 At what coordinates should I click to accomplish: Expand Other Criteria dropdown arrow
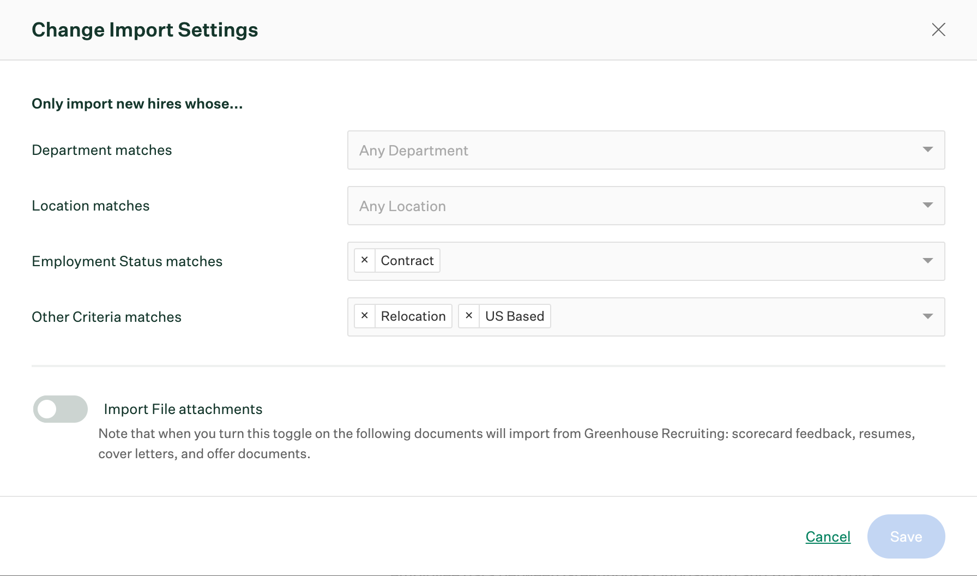[x=928, y=316]
